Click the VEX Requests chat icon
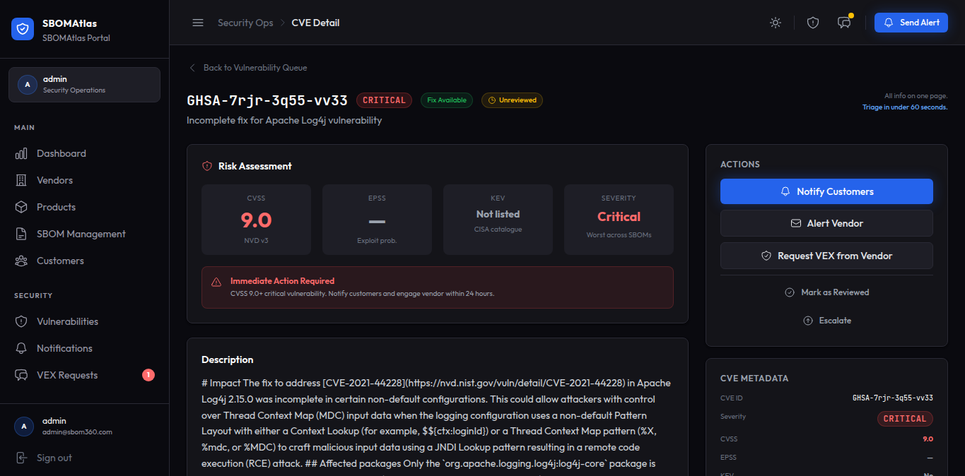965x476 pixels. (21, 375)
